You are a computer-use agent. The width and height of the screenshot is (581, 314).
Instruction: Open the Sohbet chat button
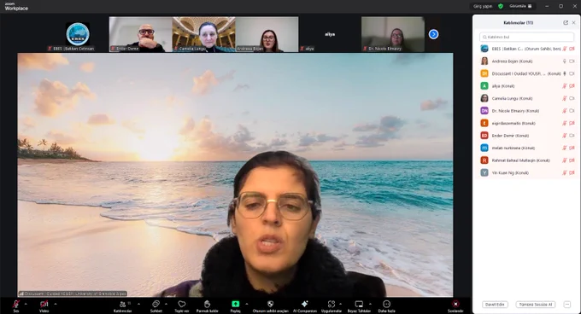pos(156,305)
